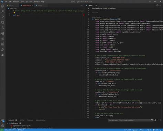Open the View menu

[22, 2]
